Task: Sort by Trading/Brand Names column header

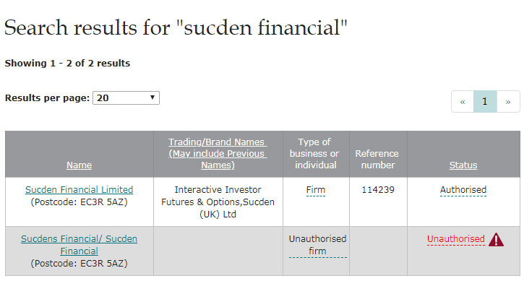Action: click(x=218, y=154)
